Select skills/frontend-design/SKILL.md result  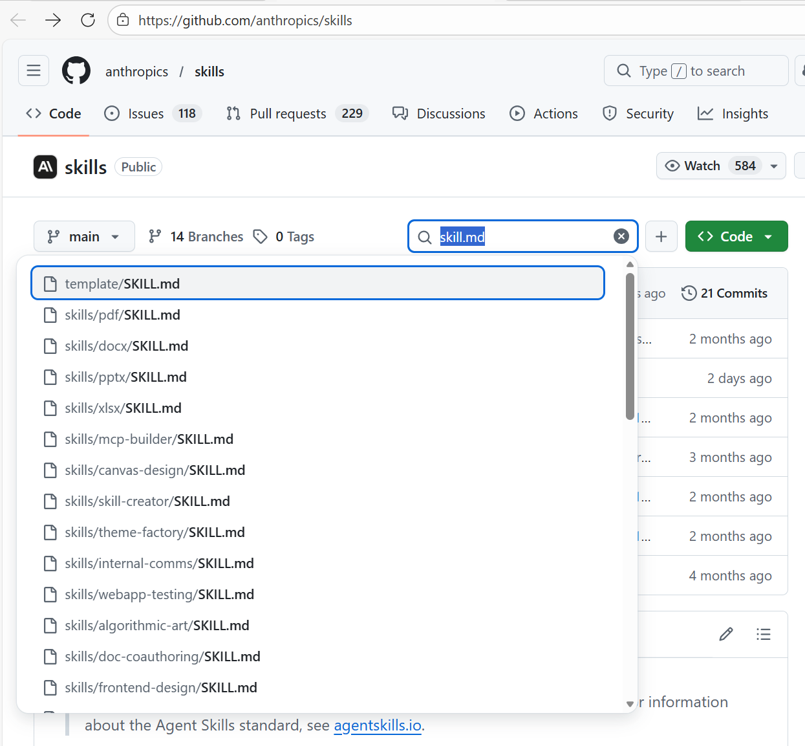point(317,687)
